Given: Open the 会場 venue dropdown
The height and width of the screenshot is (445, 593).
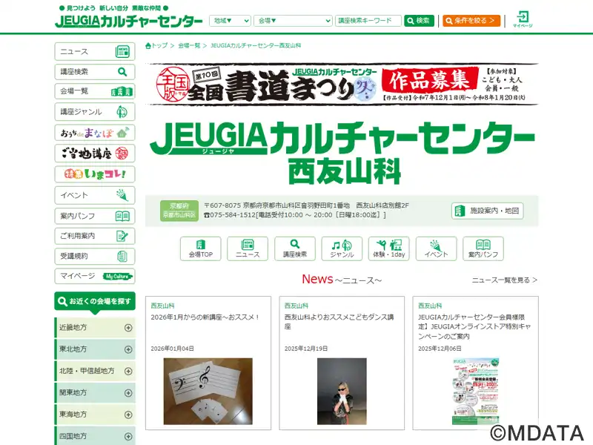Looking at the screenshot, I should (x=293, y=21).
